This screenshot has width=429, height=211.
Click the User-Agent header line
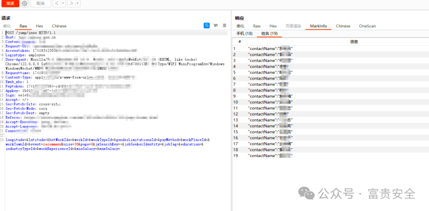pos(115,64)
